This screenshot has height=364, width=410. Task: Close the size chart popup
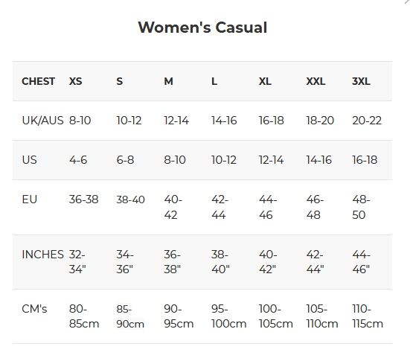tap(407, 1)
